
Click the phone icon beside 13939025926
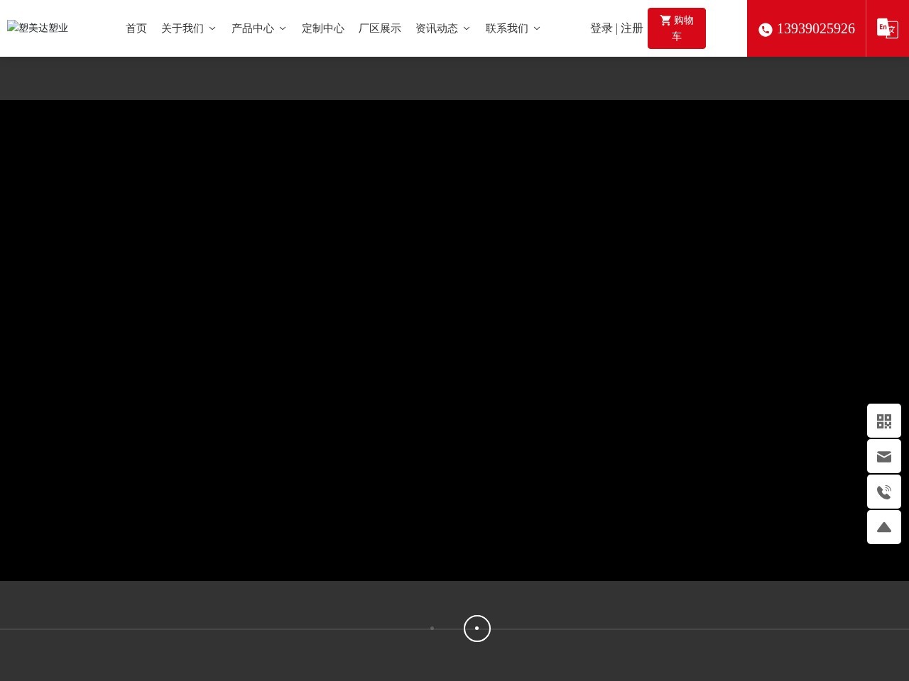(x=766, y=29)
